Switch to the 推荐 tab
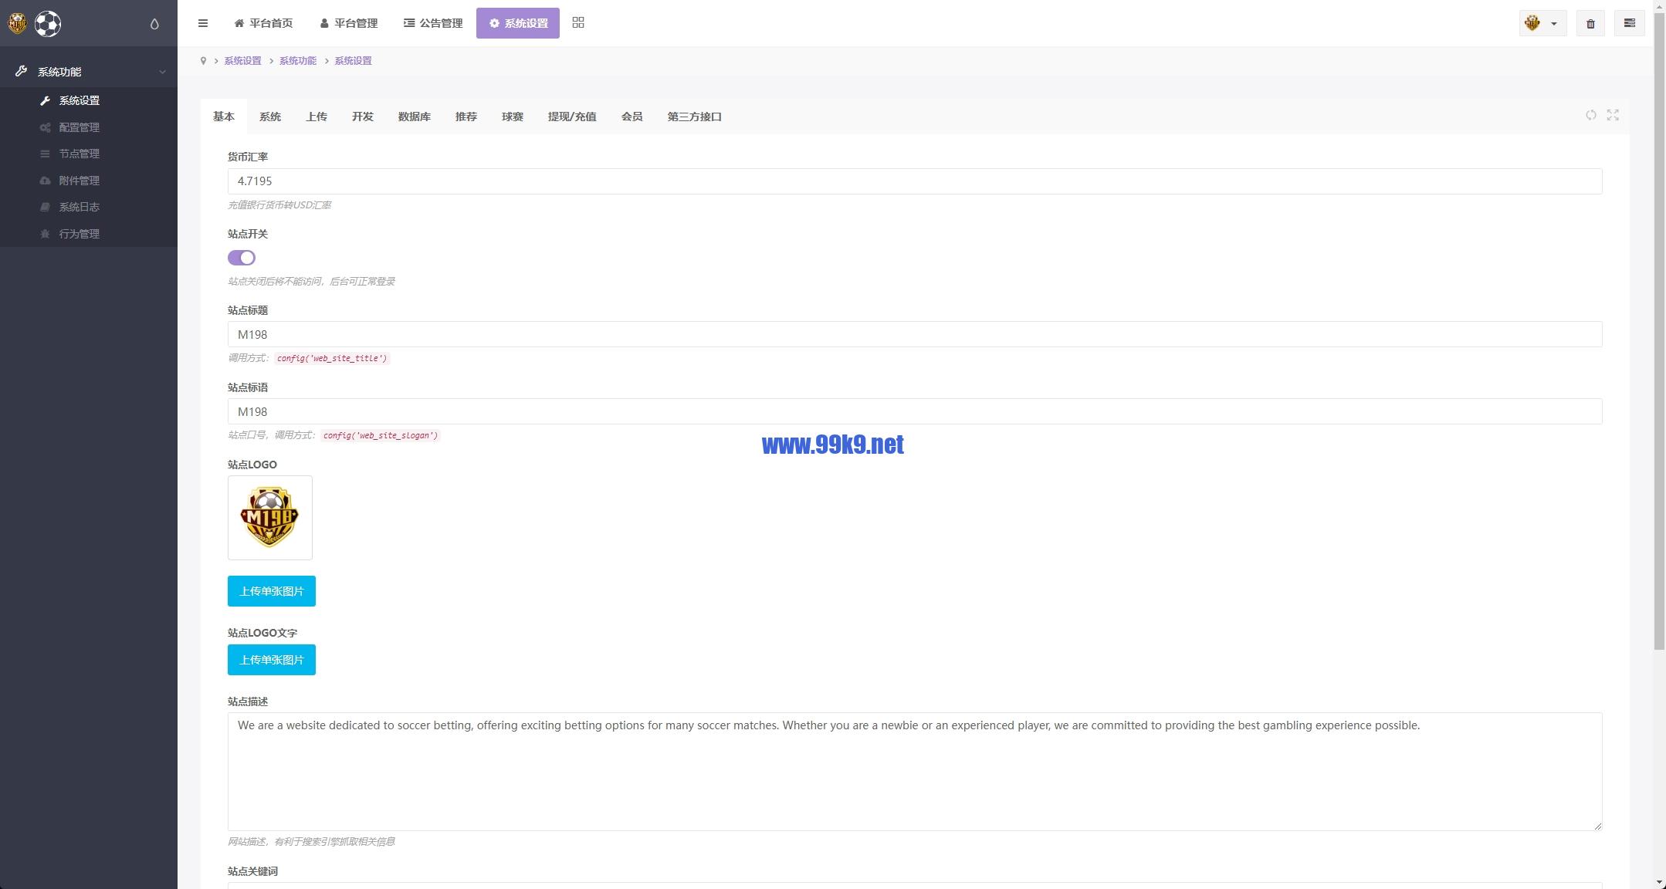The height and width of the screenshot is (889, 1666). point(466,117)
